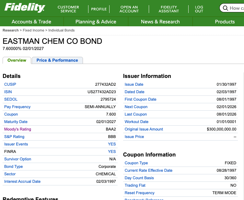Select the Overview tab
244x200 pixels.
pos(17,60)
